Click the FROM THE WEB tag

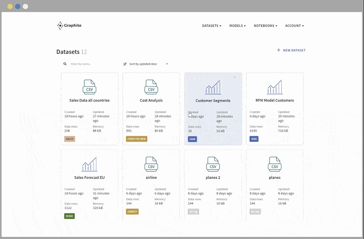click(x=136, y=139)
